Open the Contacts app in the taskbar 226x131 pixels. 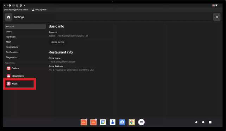click(x=113, y=122)
